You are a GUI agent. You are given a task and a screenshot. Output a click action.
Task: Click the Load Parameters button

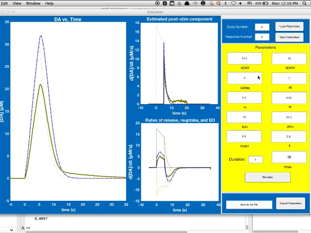pos(289,26)
